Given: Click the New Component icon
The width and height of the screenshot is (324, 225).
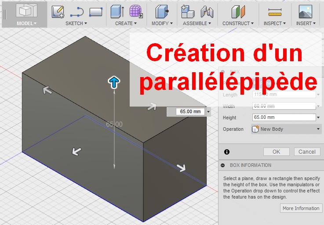Looking at the screenshot, I should pyautogui.click(x=187, y=11).
